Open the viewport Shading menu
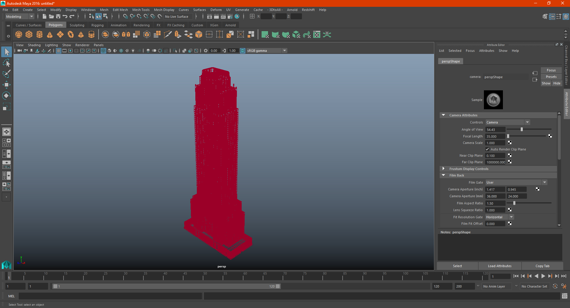Viewport: 570px width, 308px height. [34, 45]
